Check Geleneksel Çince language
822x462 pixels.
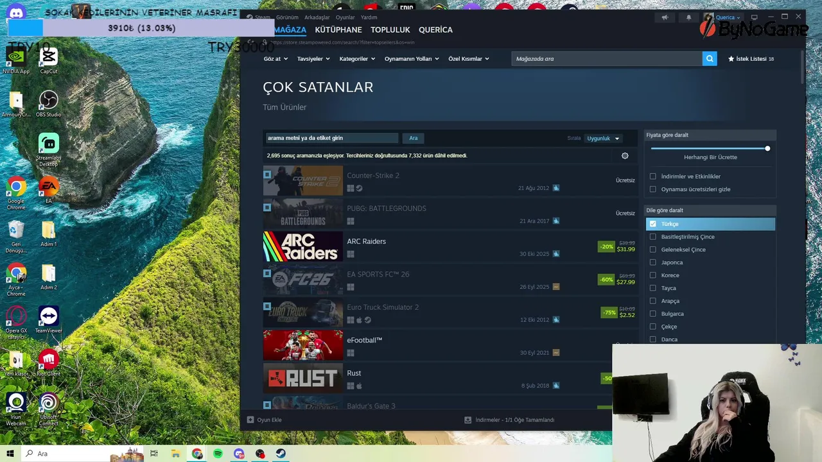click(653, 249)
